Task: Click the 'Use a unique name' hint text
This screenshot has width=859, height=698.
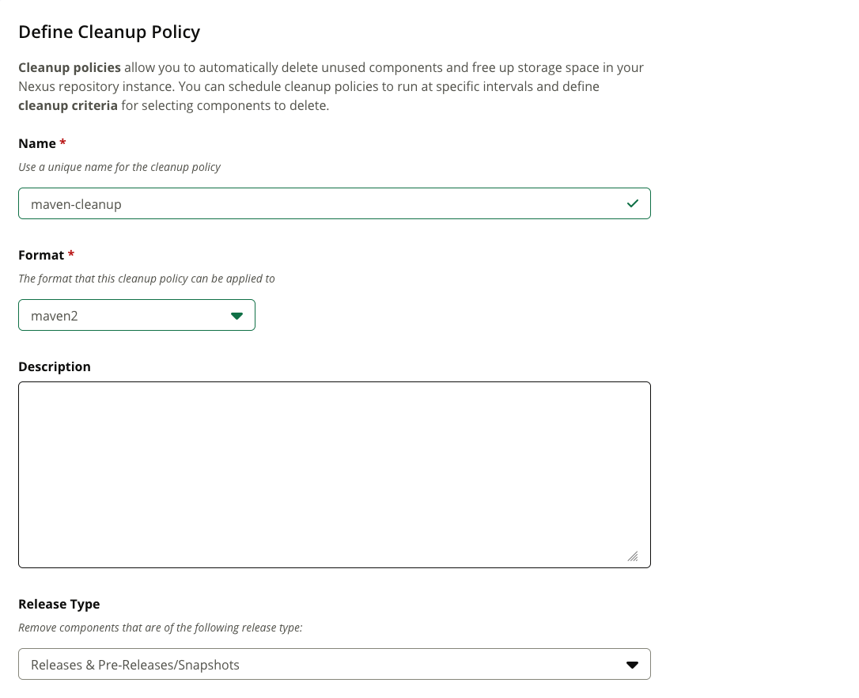Action: 119,167
